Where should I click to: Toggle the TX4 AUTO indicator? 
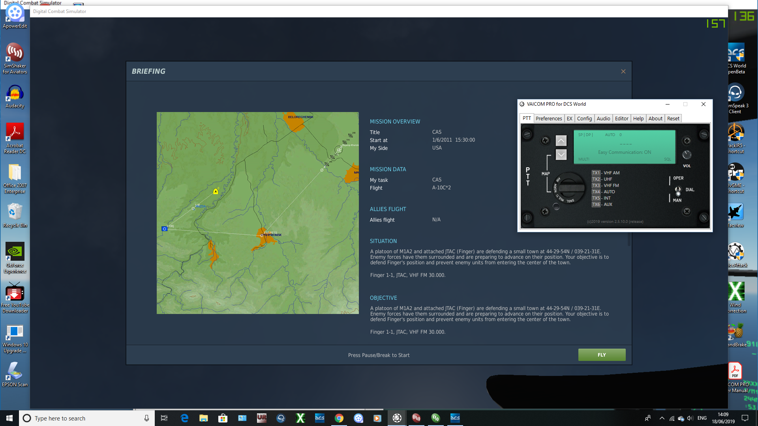(596, 192)
